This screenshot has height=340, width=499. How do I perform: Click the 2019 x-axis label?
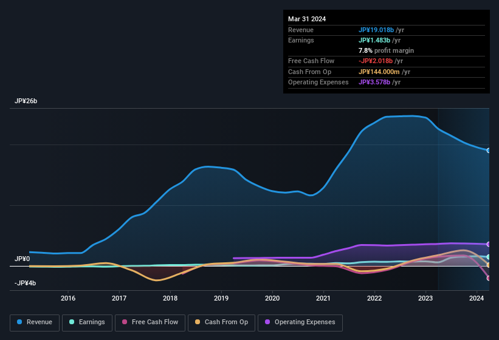[221, 298]
